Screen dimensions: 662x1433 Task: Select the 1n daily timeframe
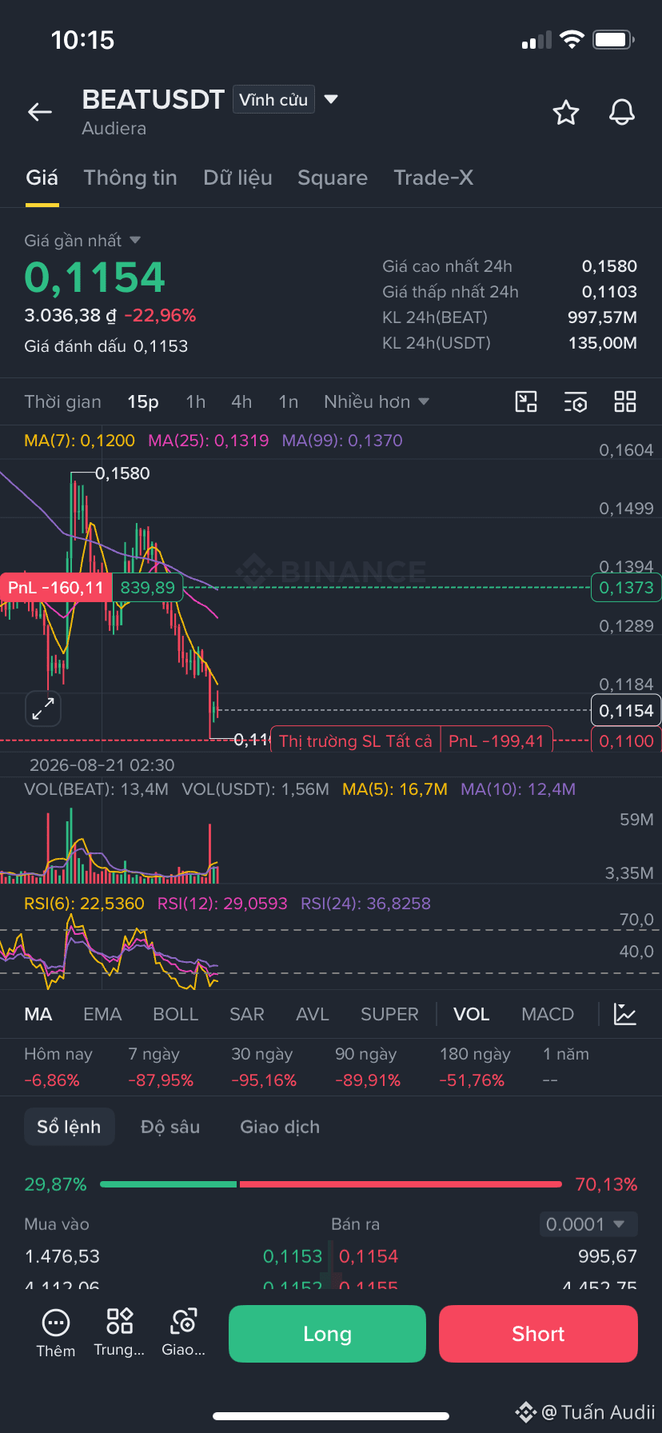tap(289, 401)
